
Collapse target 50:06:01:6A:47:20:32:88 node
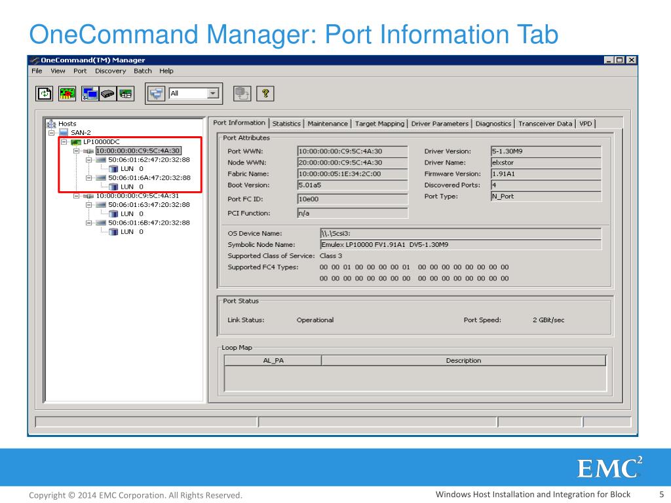[88, 178]
